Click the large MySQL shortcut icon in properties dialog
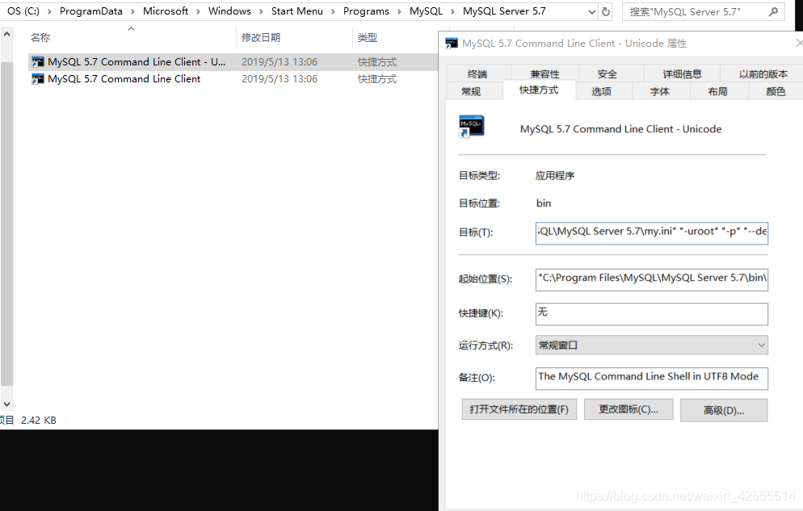 [471, 127]
